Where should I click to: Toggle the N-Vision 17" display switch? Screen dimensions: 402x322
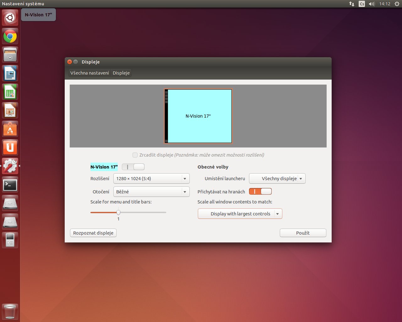click(133, 167)
